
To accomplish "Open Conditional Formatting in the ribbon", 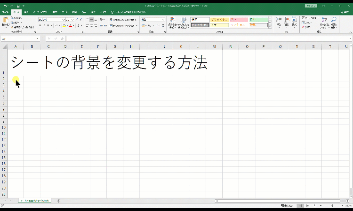I will point(172,22).
